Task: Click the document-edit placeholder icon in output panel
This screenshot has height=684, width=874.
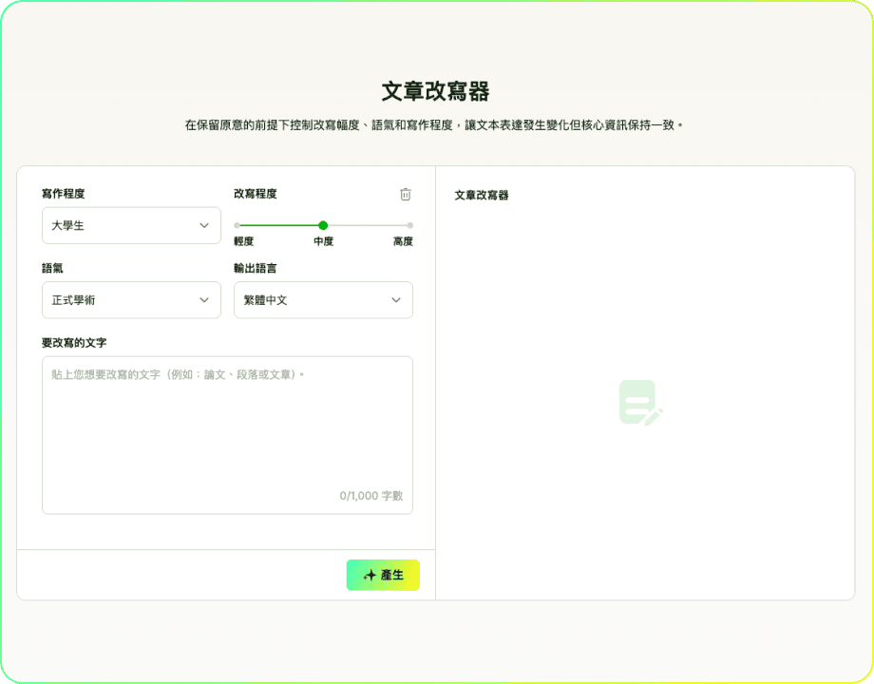Action: coord(641,403)
